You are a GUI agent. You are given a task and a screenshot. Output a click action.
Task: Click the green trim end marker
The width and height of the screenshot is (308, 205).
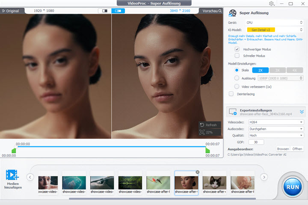207,151
